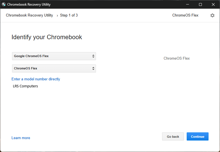Open the settings gear icon
This screenshot has width=220, height=152.
coord(212,15)
